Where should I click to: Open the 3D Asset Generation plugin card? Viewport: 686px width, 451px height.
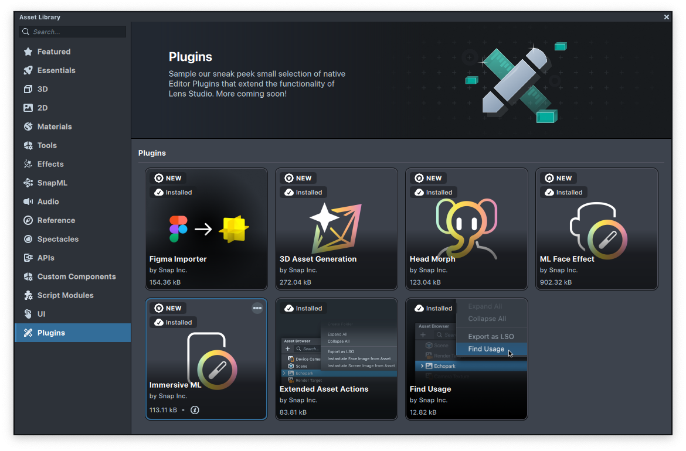point(336,234)
